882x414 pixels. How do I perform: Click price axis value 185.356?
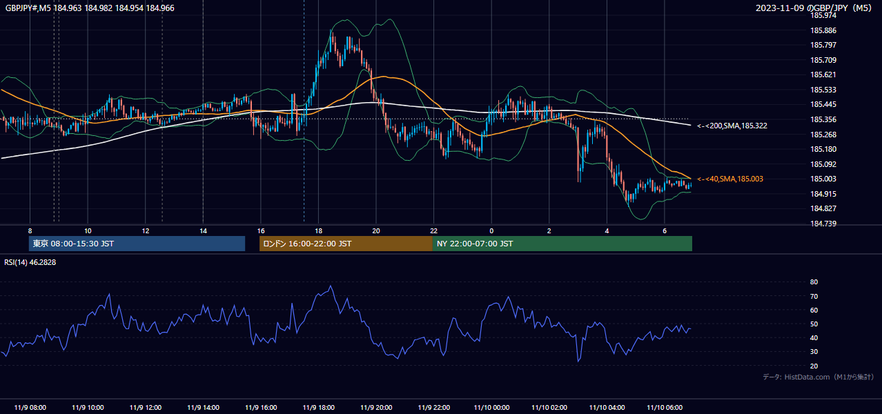[x=823, y=119]
